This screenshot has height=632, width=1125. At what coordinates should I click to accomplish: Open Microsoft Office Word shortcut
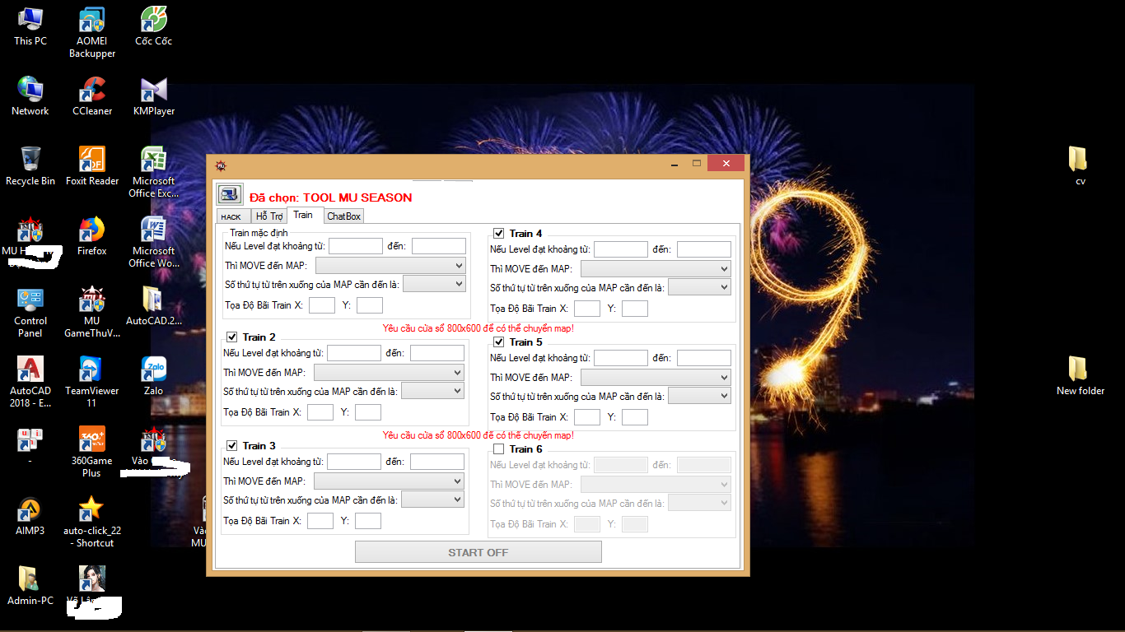click(x=153, y=243)
